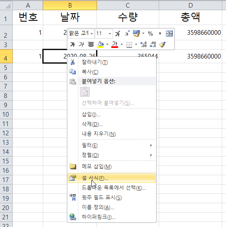Click cell with 수량 heading

click(x=128, y=17)
